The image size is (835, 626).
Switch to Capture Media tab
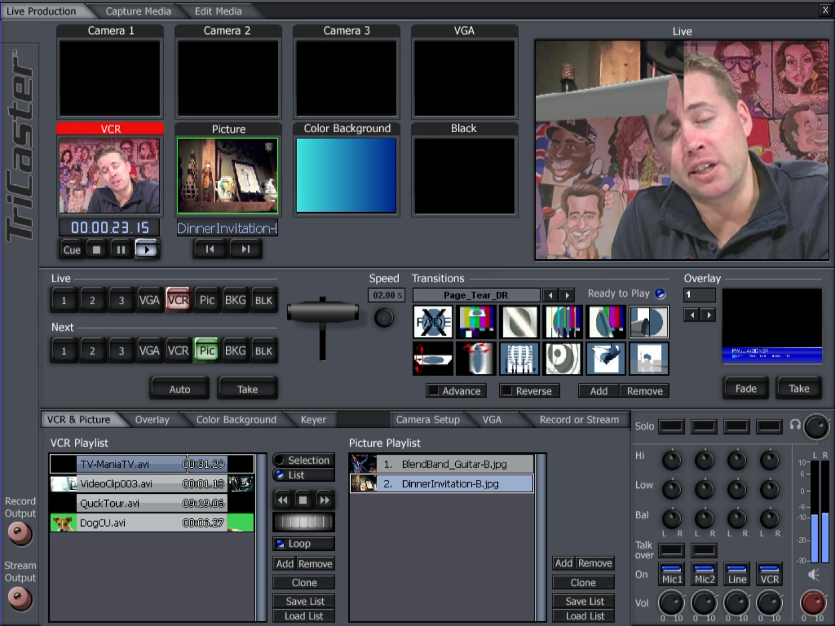click(x=138, y=11)
